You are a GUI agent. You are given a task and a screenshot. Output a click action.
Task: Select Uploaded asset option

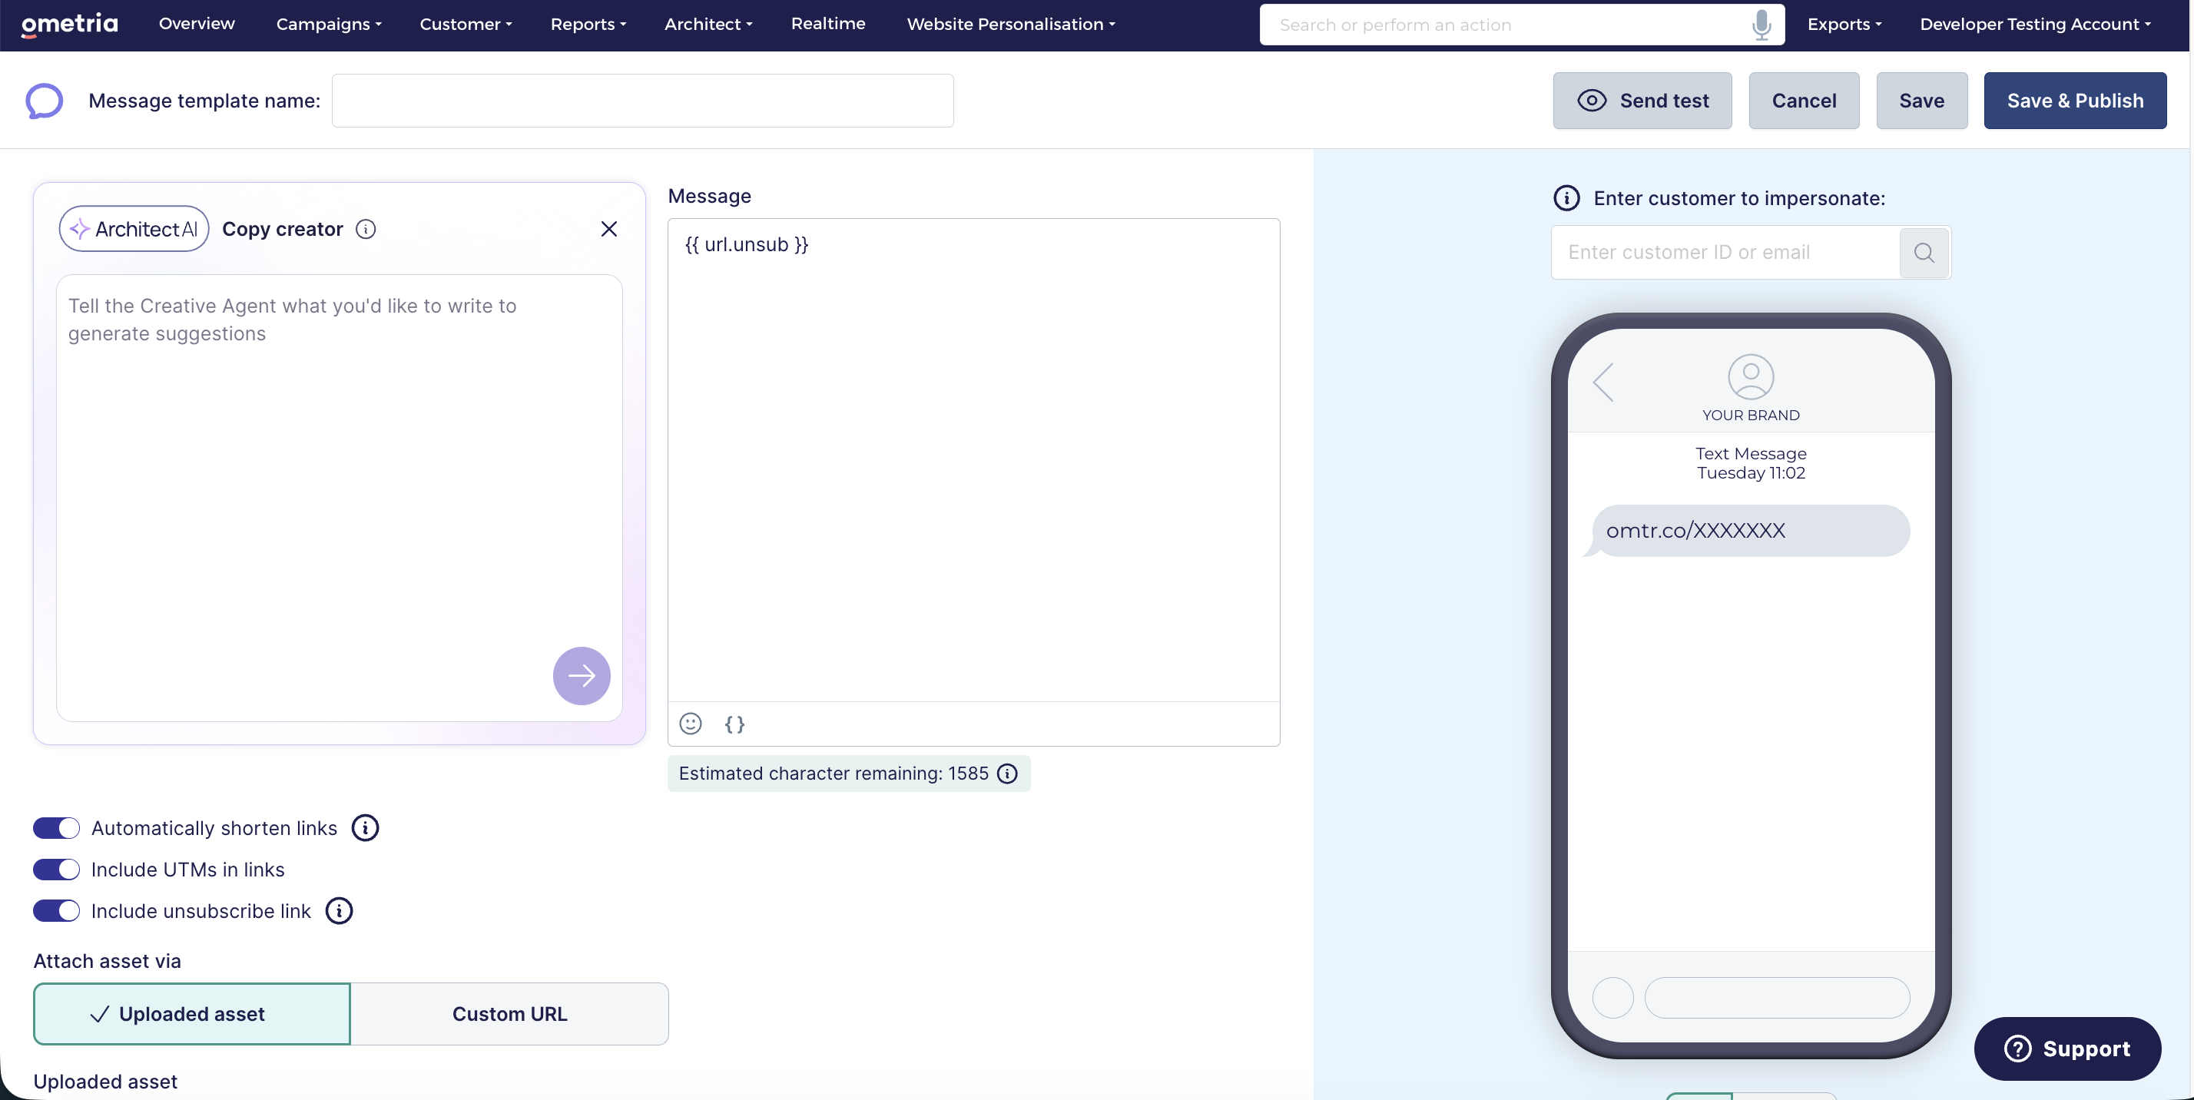pos(191,1014)
